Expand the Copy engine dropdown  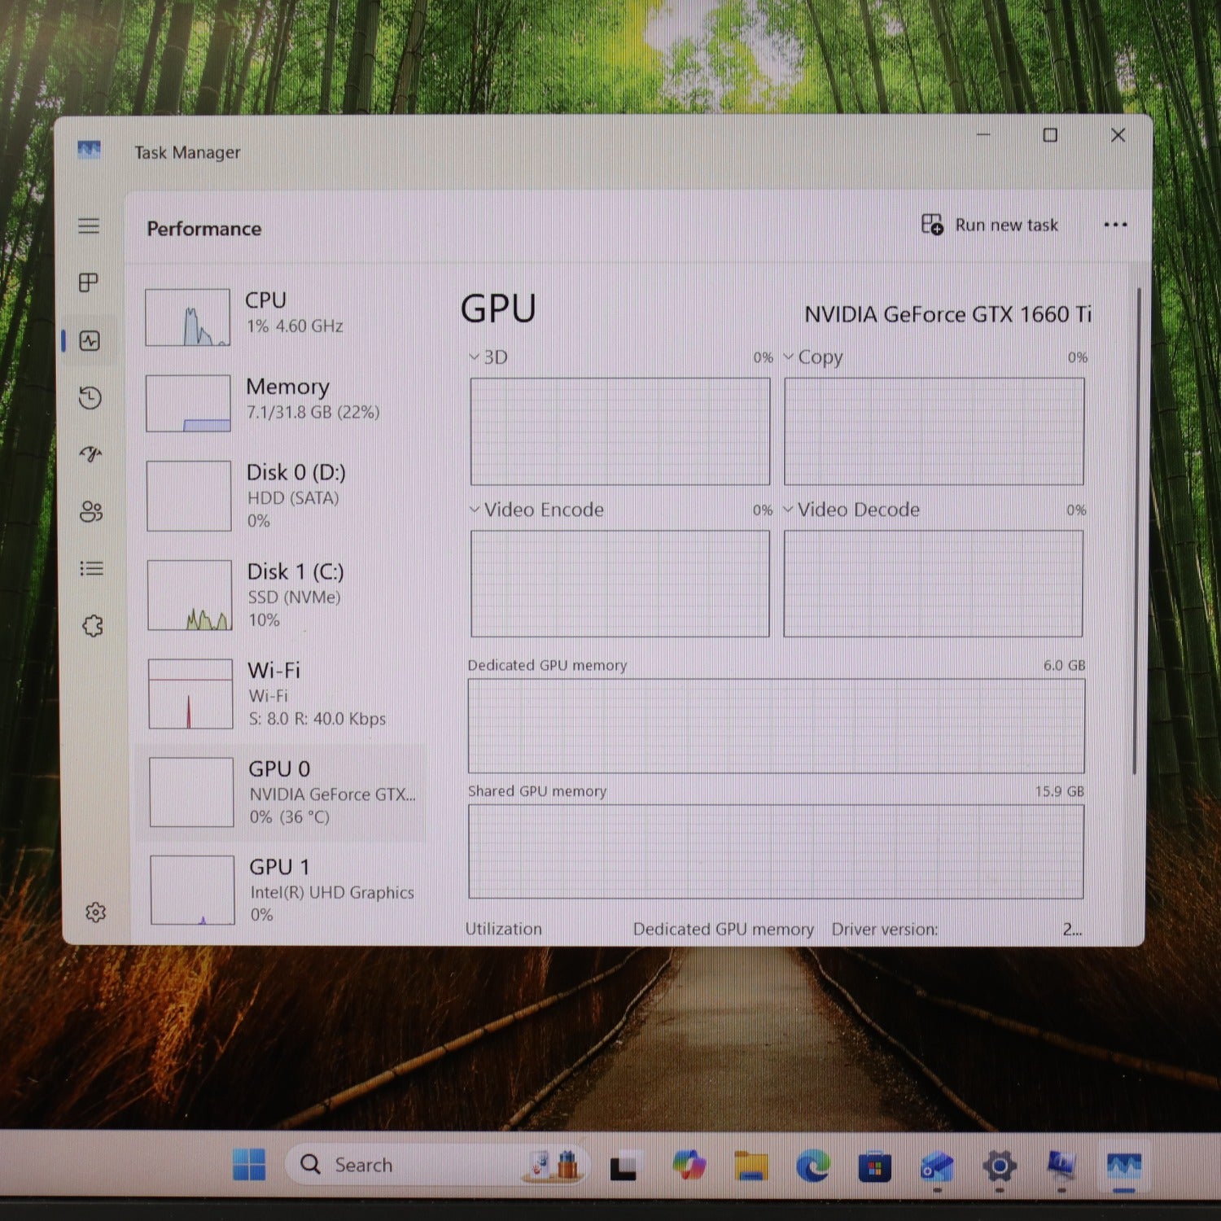tap(788, 357)
